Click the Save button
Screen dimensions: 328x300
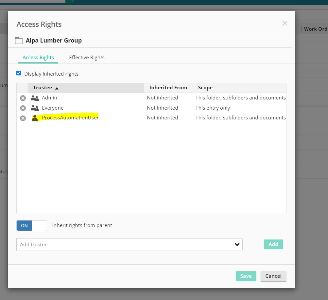(x=246, y=276)
